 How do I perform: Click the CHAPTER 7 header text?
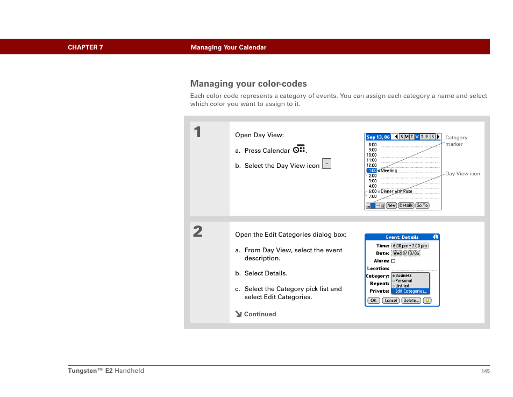(85, 47)
